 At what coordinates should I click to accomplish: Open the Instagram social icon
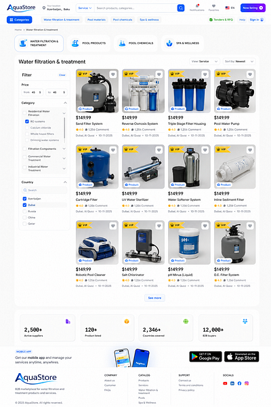tap(247, 383)
